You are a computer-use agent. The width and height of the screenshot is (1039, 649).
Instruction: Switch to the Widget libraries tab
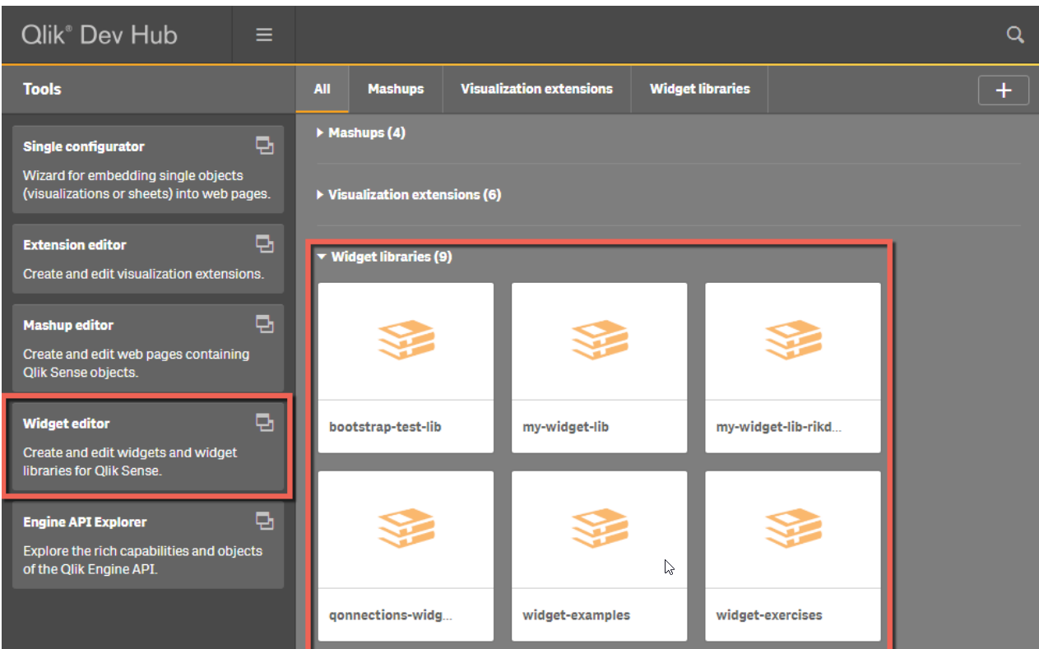(x=699, y=89)
